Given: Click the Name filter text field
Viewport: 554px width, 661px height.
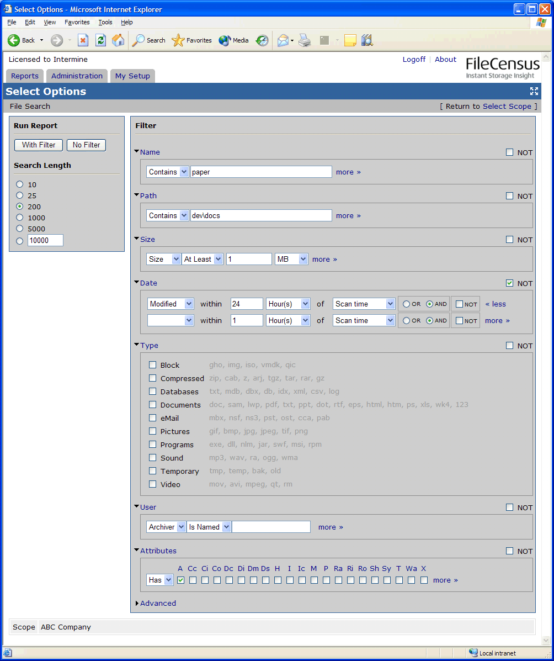Looking at the screenshot, I should coord(261,172).
